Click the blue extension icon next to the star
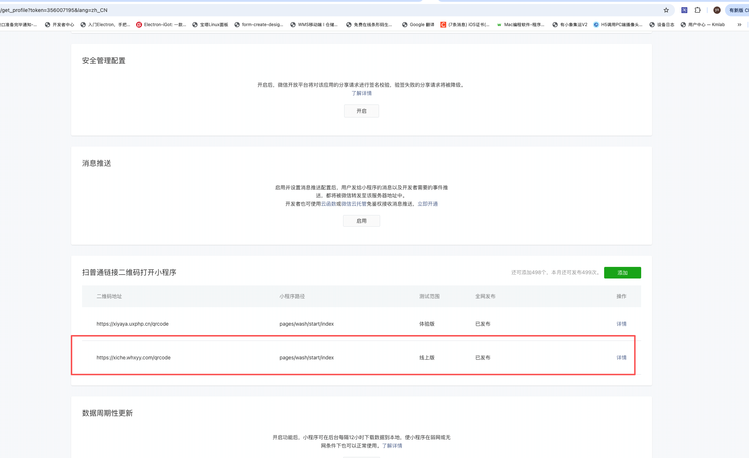This screenshot has height=458, width=749. [x=684, y=10]
